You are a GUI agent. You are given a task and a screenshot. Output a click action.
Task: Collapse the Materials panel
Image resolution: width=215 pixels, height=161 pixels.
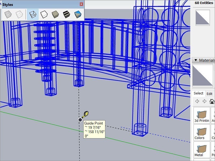196,60
